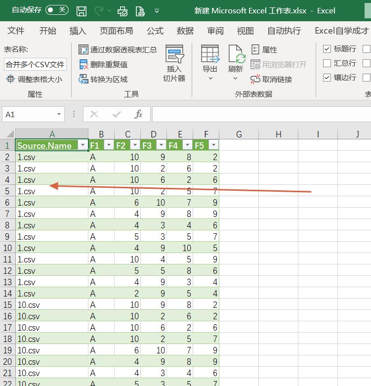Click 删除重复值 button
Viewport: 371px width, 386px height.
pyautogui.click(x=103, y=64)
